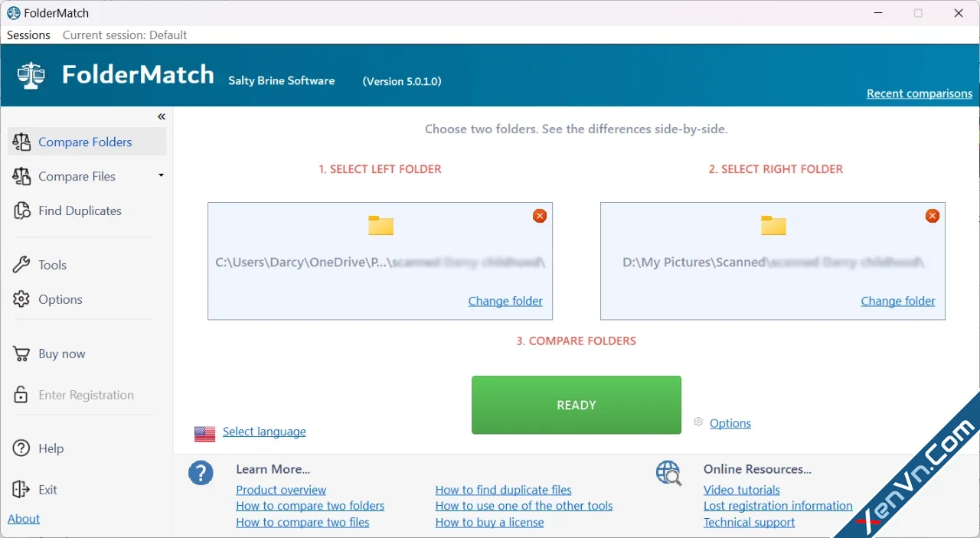Open Options link beside READY button
This screenshot has height=538, width=980.
pos(730,423)
